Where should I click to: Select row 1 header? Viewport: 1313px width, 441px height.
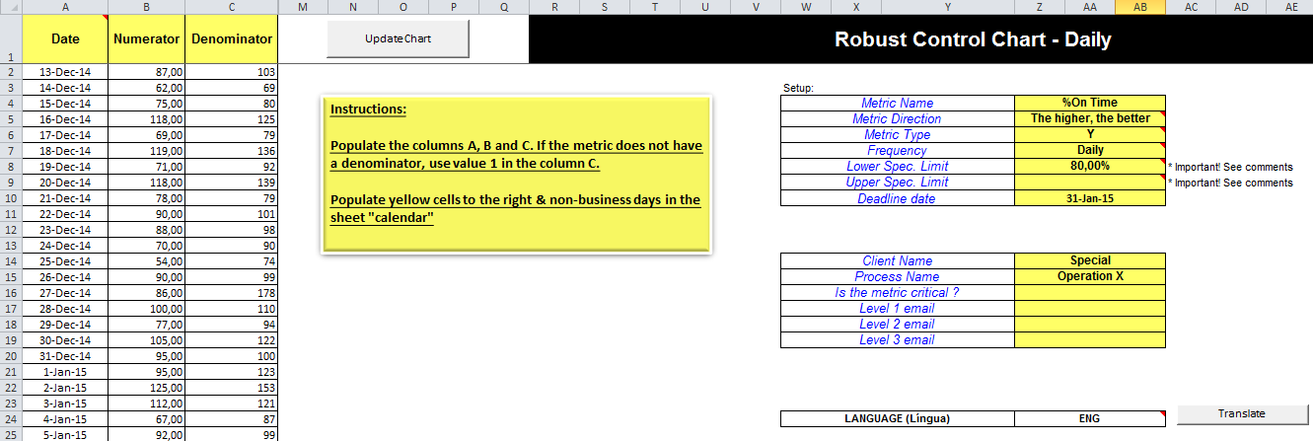10,39
